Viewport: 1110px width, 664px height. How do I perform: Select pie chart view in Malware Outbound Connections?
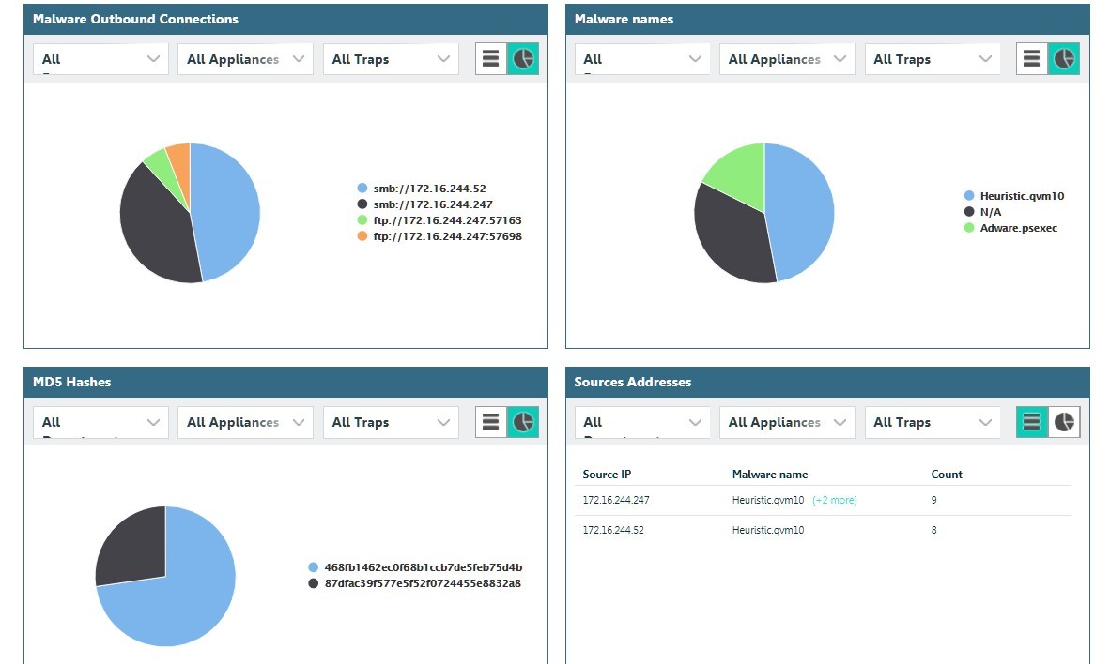point(523,59)
